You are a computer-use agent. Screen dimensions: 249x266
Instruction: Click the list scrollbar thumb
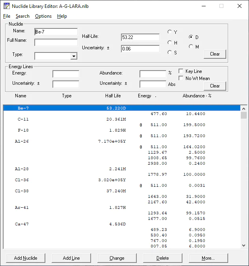244,115
